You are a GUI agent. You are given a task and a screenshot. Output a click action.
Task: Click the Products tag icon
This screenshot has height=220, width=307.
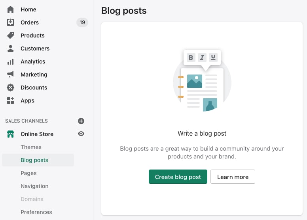pos(11,35)
